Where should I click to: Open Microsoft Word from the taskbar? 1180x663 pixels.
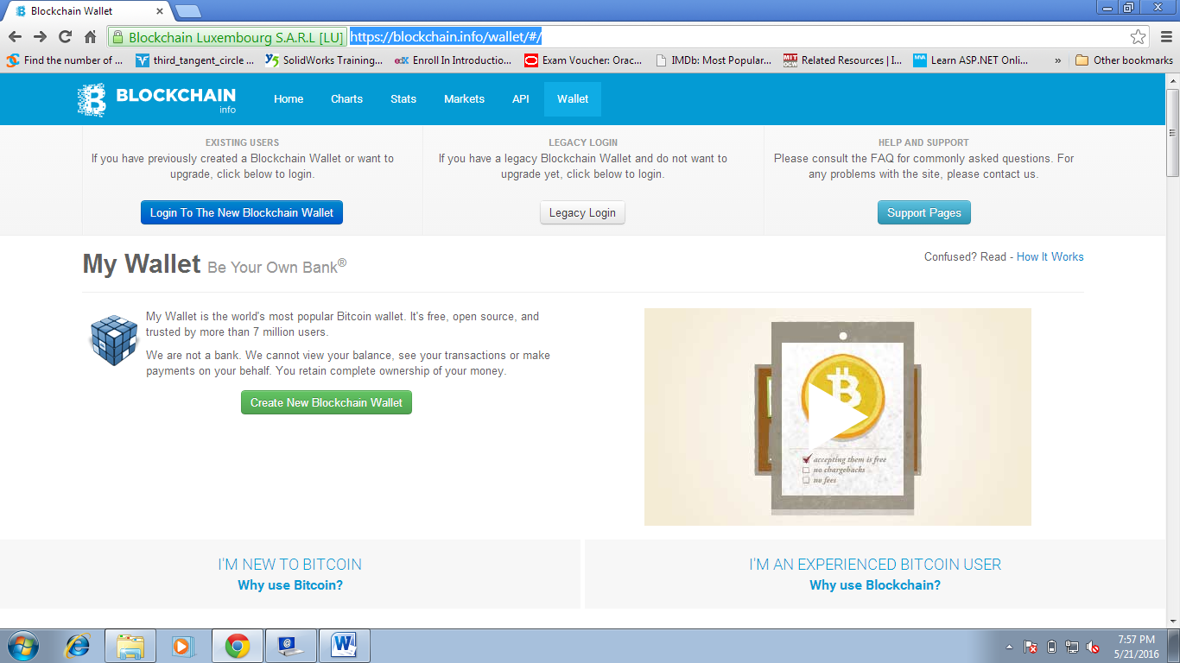[x=344, y=646]
